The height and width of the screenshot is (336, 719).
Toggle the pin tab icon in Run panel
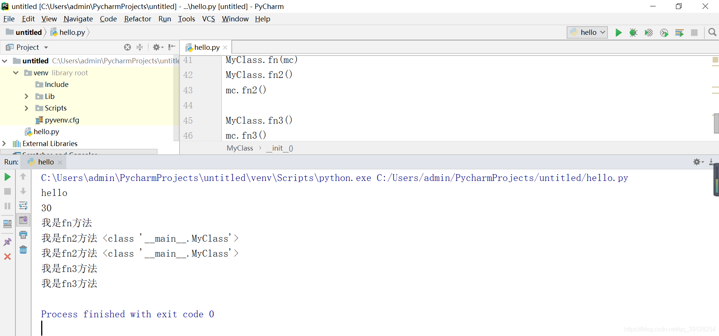tap(7, 242)
